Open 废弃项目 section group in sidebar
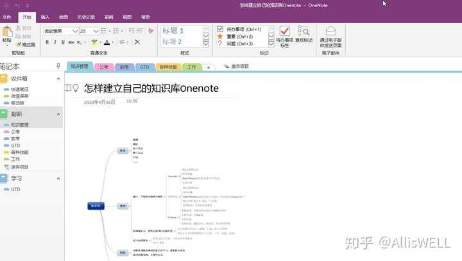 click(20, 167)
